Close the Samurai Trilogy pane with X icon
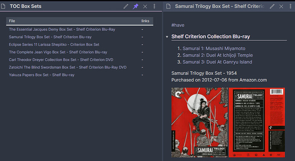This screenshot has height=161, width=295. pos(281,6)
